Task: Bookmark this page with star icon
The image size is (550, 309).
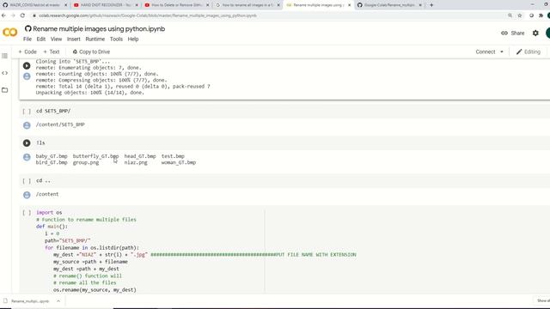Action: coord(520,15)
